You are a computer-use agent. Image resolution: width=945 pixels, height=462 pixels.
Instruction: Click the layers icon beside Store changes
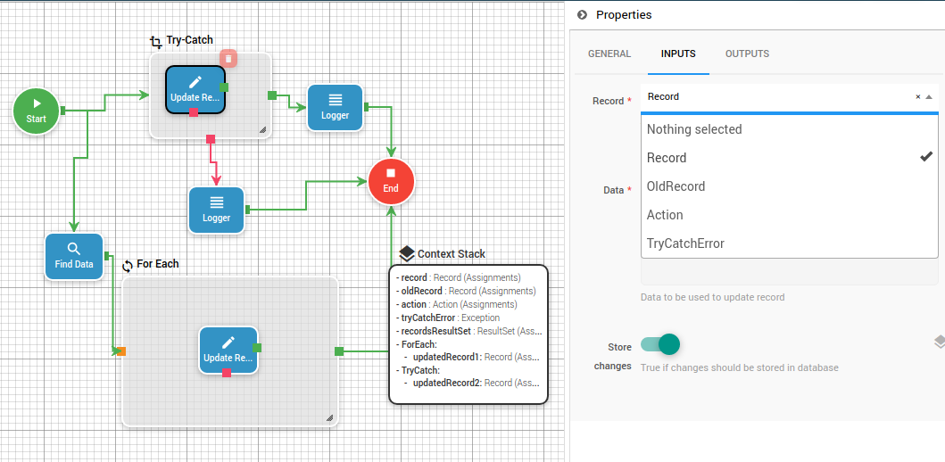[x=939, y=342]
